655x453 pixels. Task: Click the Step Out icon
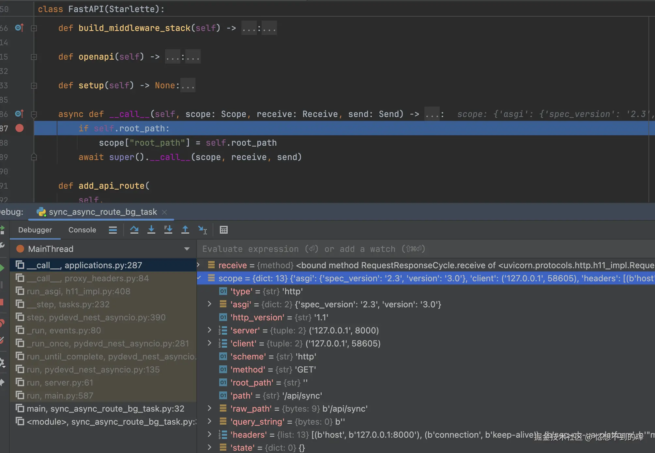pos(185,230)
